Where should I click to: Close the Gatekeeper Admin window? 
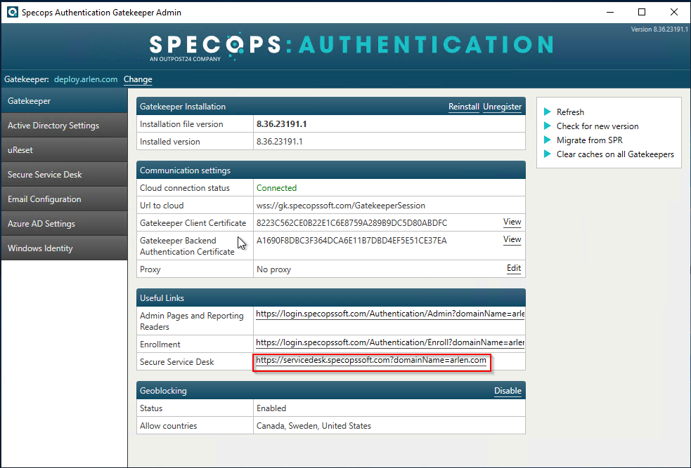[674, 13]
